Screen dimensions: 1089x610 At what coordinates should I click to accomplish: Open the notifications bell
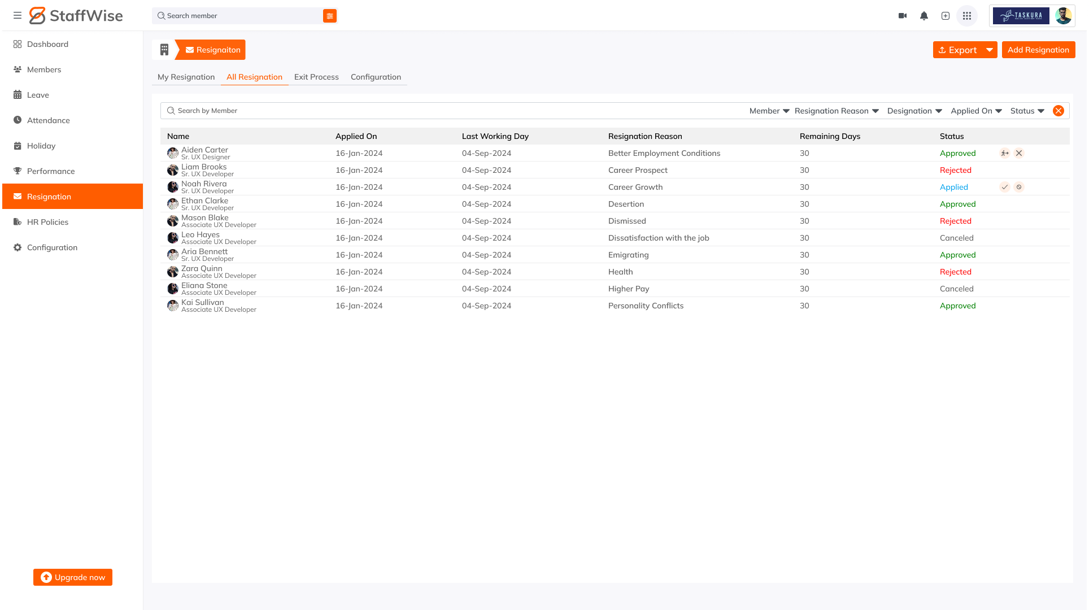point(924,16)
